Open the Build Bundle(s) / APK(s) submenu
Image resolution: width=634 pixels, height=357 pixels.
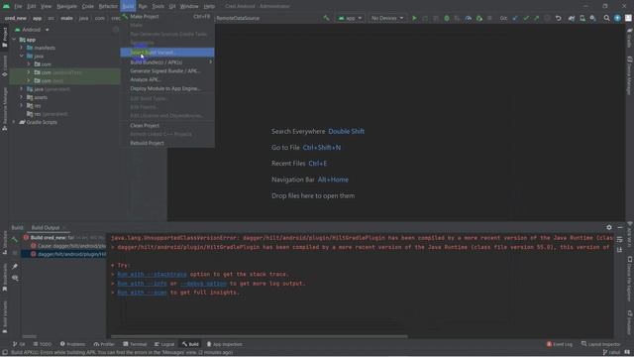coord(167,62)
